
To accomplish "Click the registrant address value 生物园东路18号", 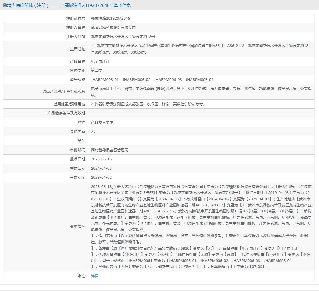I will (123, 37).
